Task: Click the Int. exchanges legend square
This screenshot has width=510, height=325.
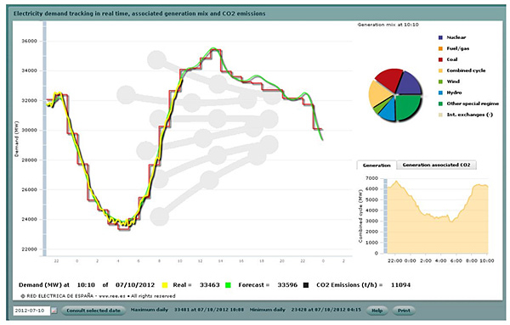Action: coord(440,115)
